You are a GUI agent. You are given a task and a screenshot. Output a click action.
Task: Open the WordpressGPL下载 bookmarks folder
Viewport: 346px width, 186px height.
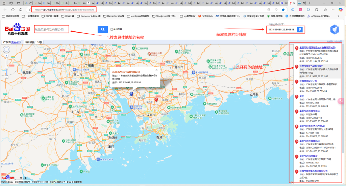tap(165, 16)
